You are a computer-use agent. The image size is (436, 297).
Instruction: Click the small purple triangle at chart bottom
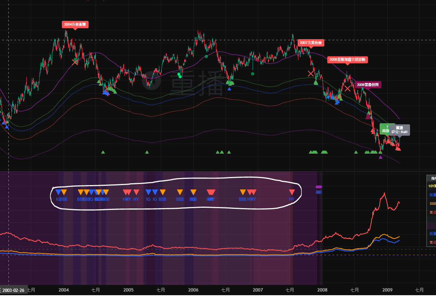click(x=380, y=157)
